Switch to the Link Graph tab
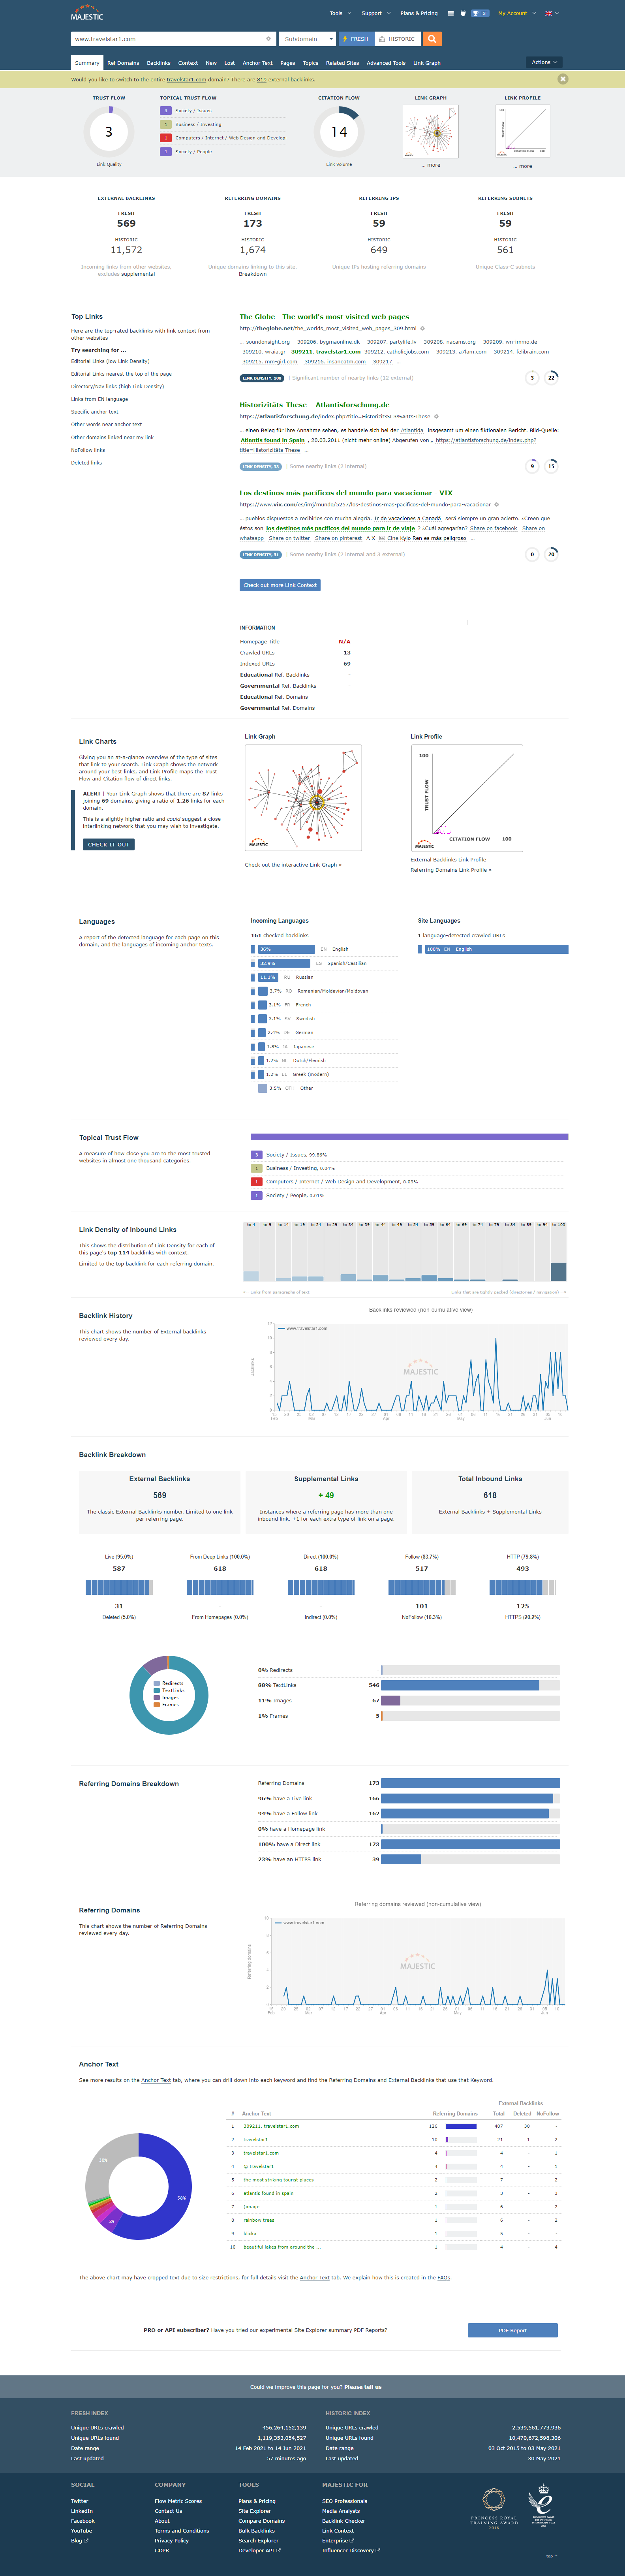 coord(427,63)
